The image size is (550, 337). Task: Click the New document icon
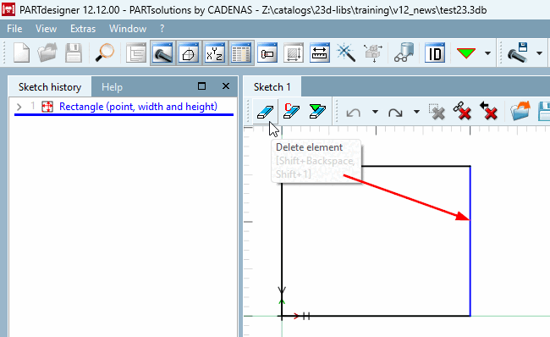point(21,53)
